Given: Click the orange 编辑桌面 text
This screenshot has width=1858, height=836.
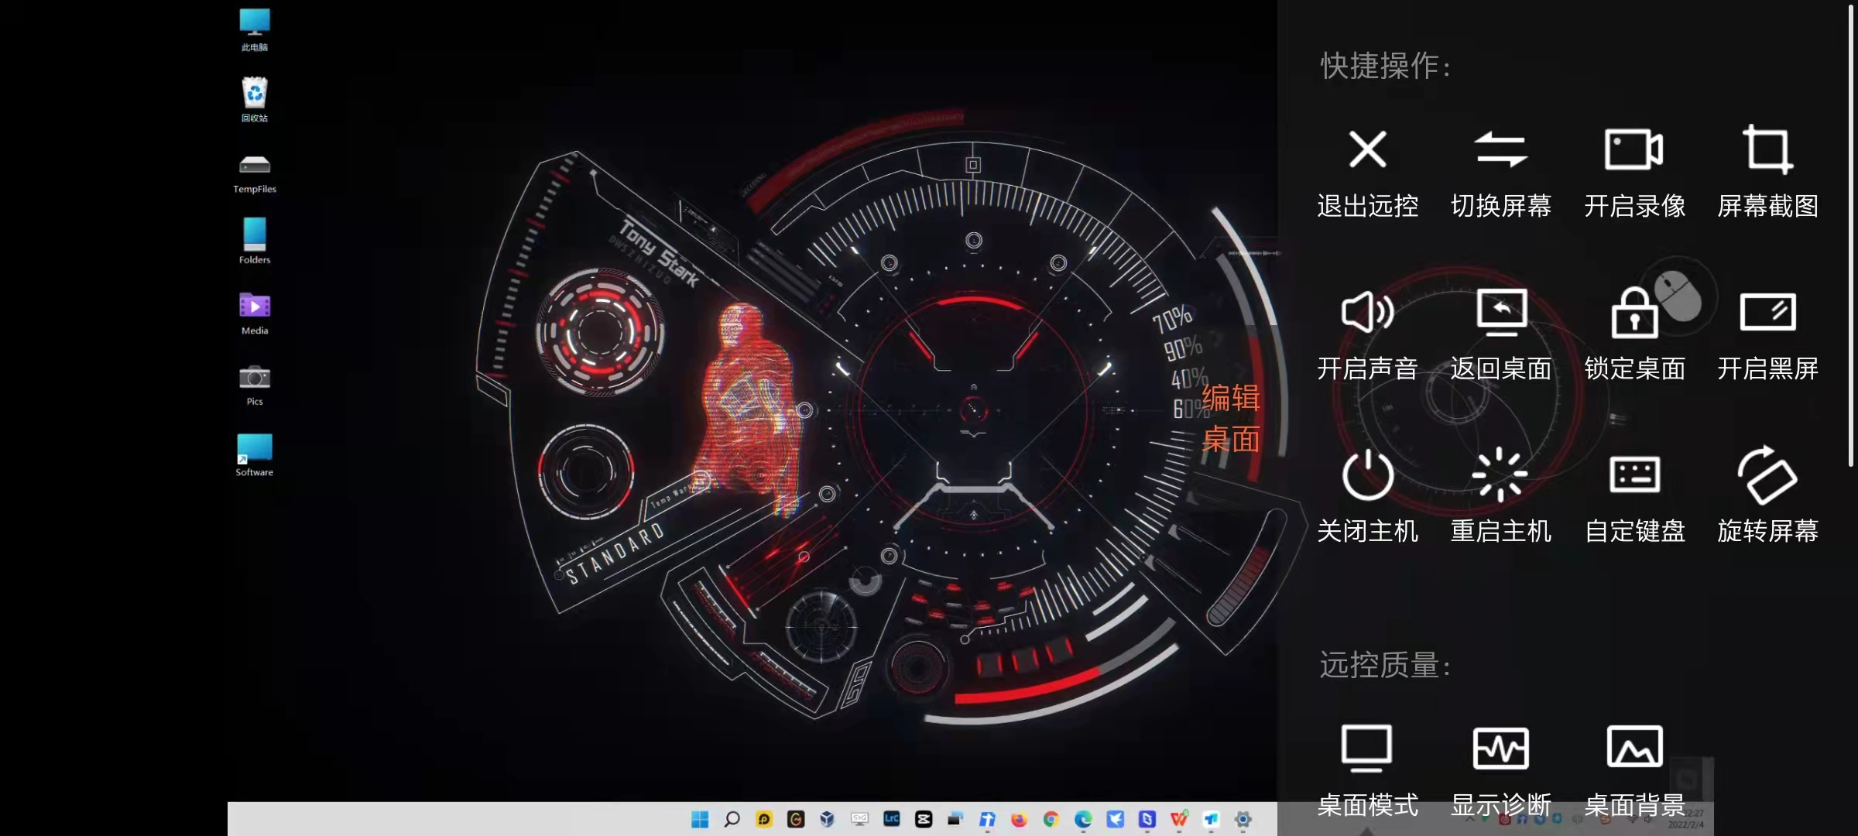Looking at the screenshot, I should (1231, 419).
